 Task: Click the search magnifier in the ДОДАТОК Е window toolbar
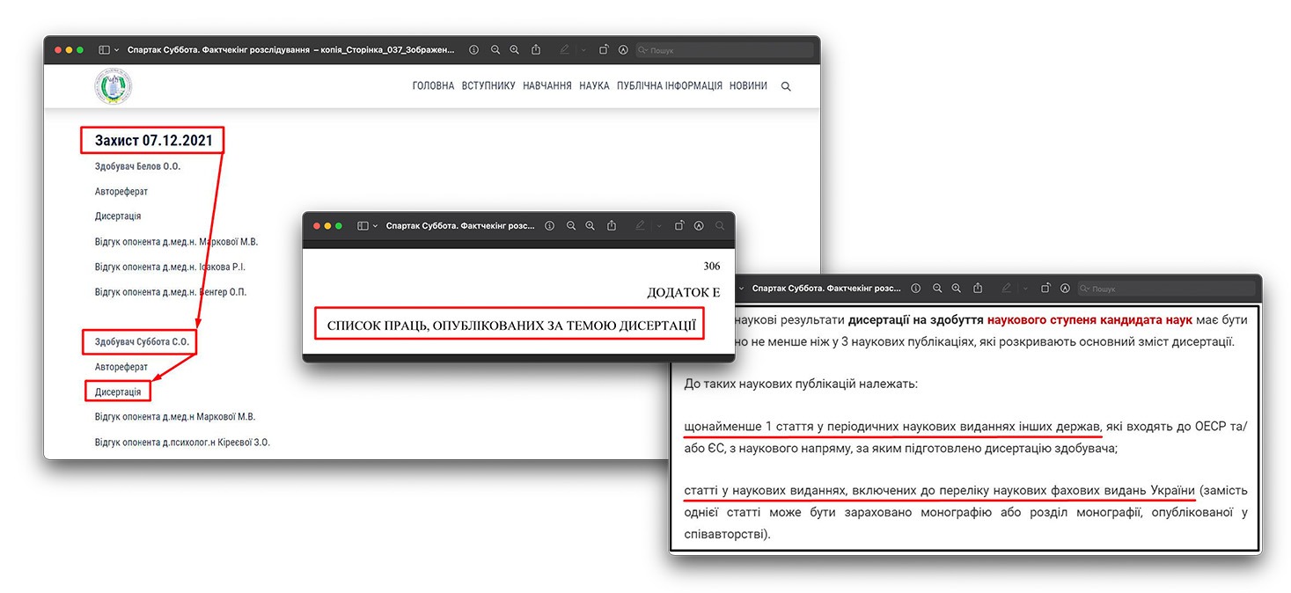[x=720, y=226]
